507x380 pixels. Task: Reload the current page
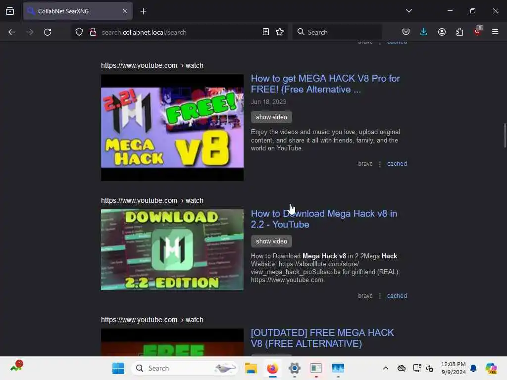48,32
